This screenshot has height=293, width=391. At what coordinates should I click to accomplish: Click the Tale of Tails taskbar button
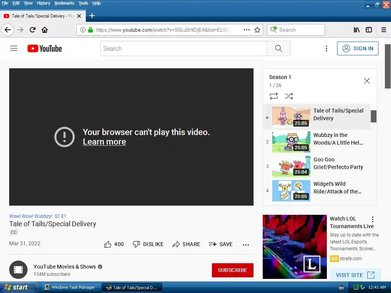tap(132, 287)
